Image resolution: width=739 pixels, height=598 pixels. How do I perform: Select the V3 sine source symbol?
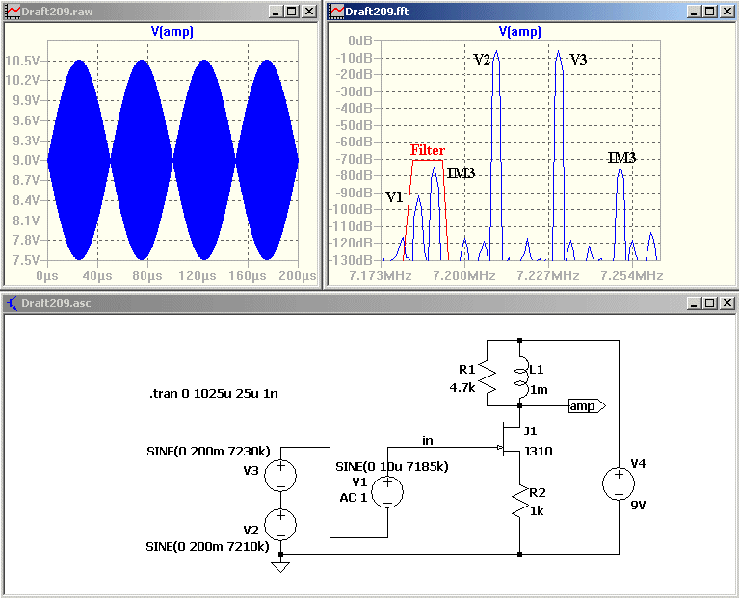click(x=280, y=476)
